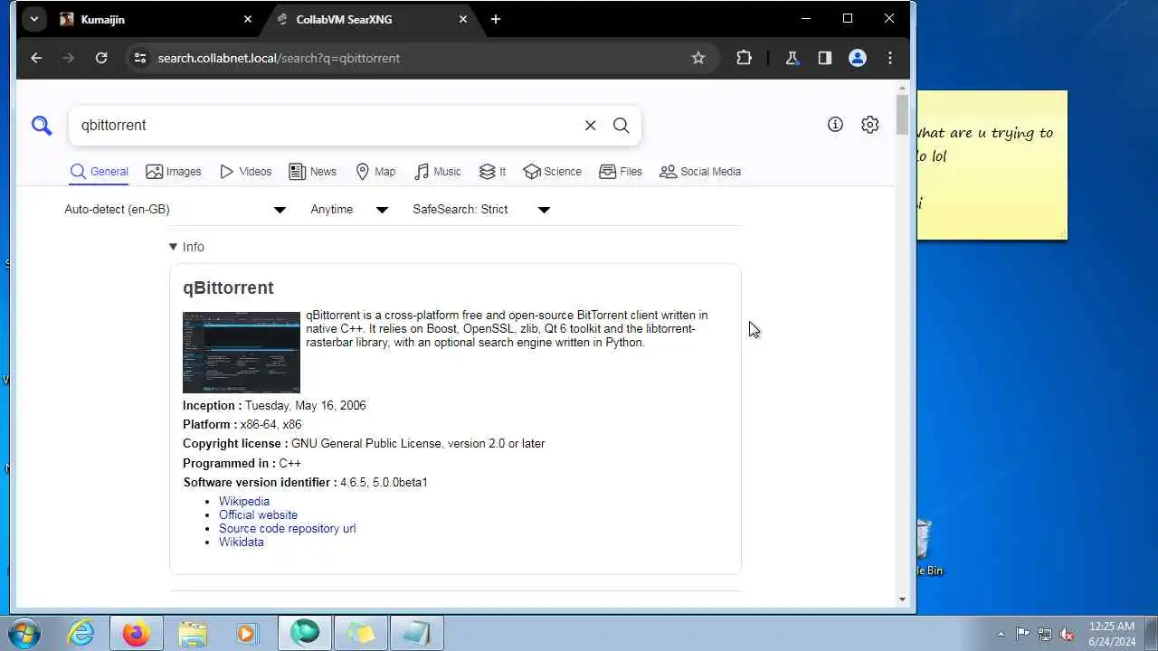Switch to It category
The image size is (1158, 651).
click(x=492, y=172)
